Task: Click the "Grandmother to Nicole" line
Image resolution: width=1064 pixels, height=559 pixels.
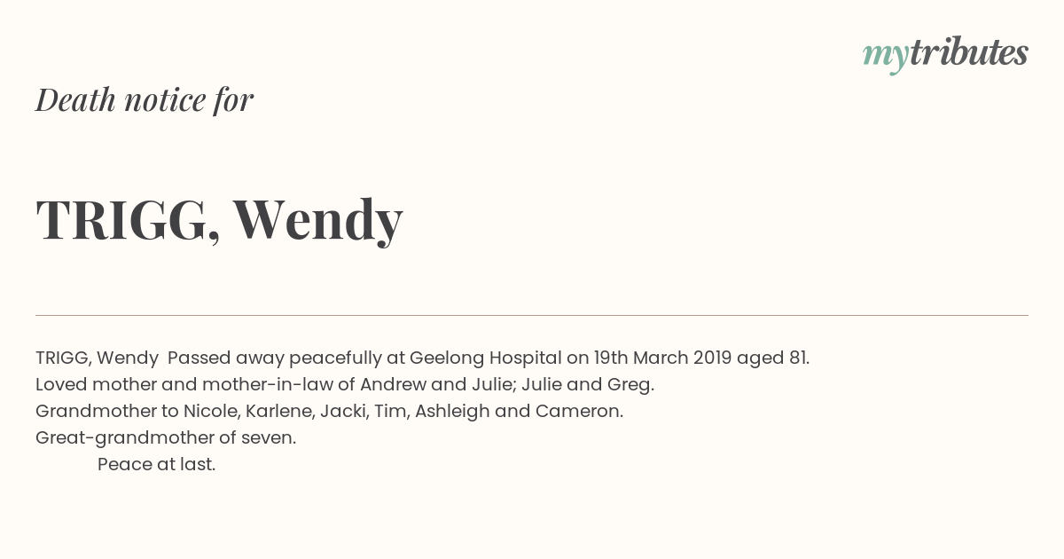Action: click(x=329, y=412)
